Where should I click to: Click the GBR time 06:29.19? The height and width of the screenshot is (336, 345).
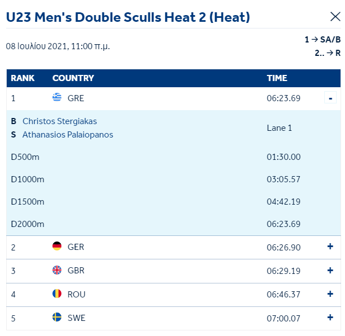click(284, 271)
